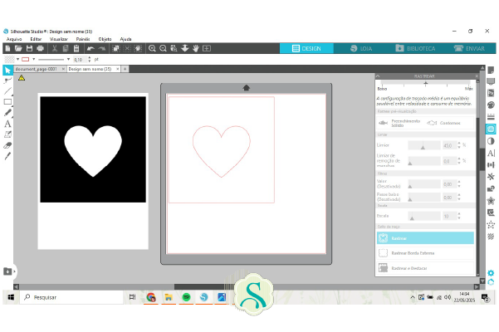Open line style dropdown arrow
Screen dimensions: 499x332
coord(68,59)
